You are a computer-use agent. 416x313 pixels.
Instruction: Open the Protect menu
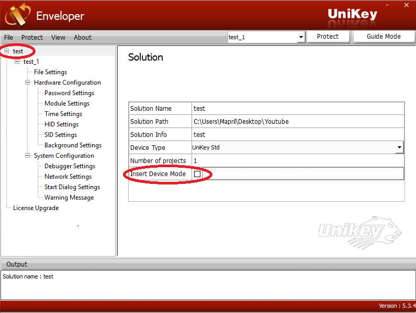click(32, 38)
